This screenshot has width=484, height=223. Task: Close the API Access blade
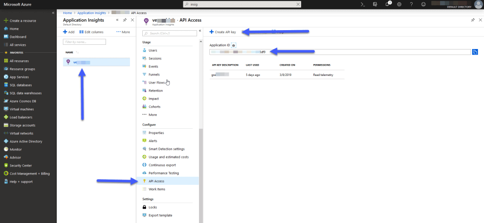[x=480, y=20]
